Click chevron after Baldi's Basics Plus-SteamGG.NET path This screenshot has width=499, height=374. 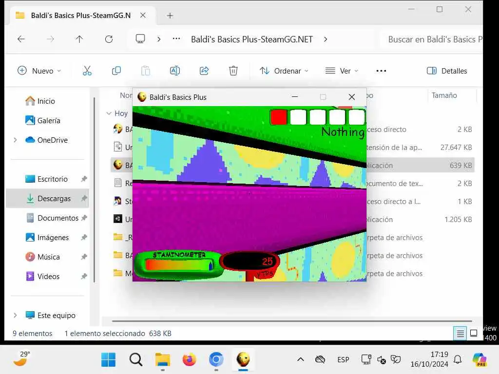(x=325, y=39)
